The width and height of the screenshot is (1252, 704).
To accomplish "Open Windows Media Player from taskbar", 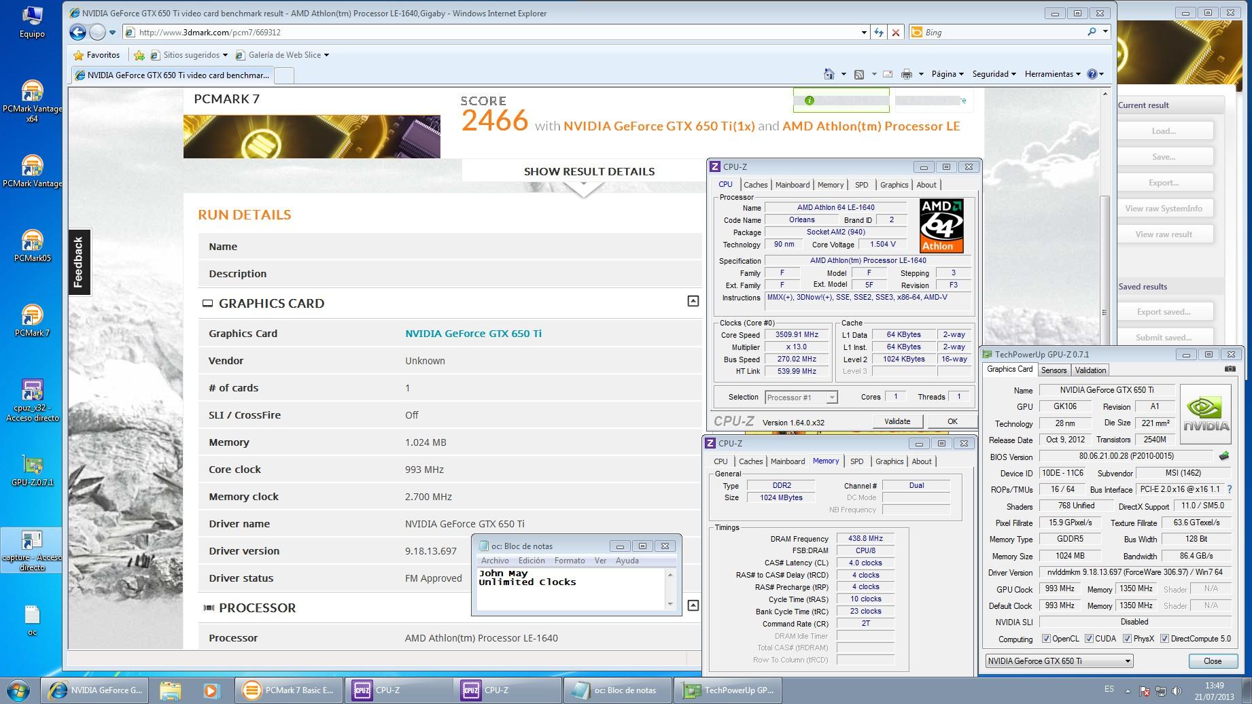I will [x=211, y=690].
